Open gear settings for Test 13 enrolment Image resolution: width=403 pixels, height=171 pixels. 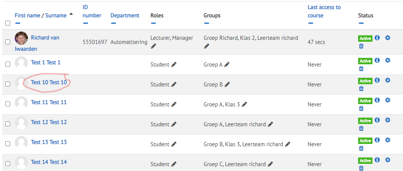(388, 140)
